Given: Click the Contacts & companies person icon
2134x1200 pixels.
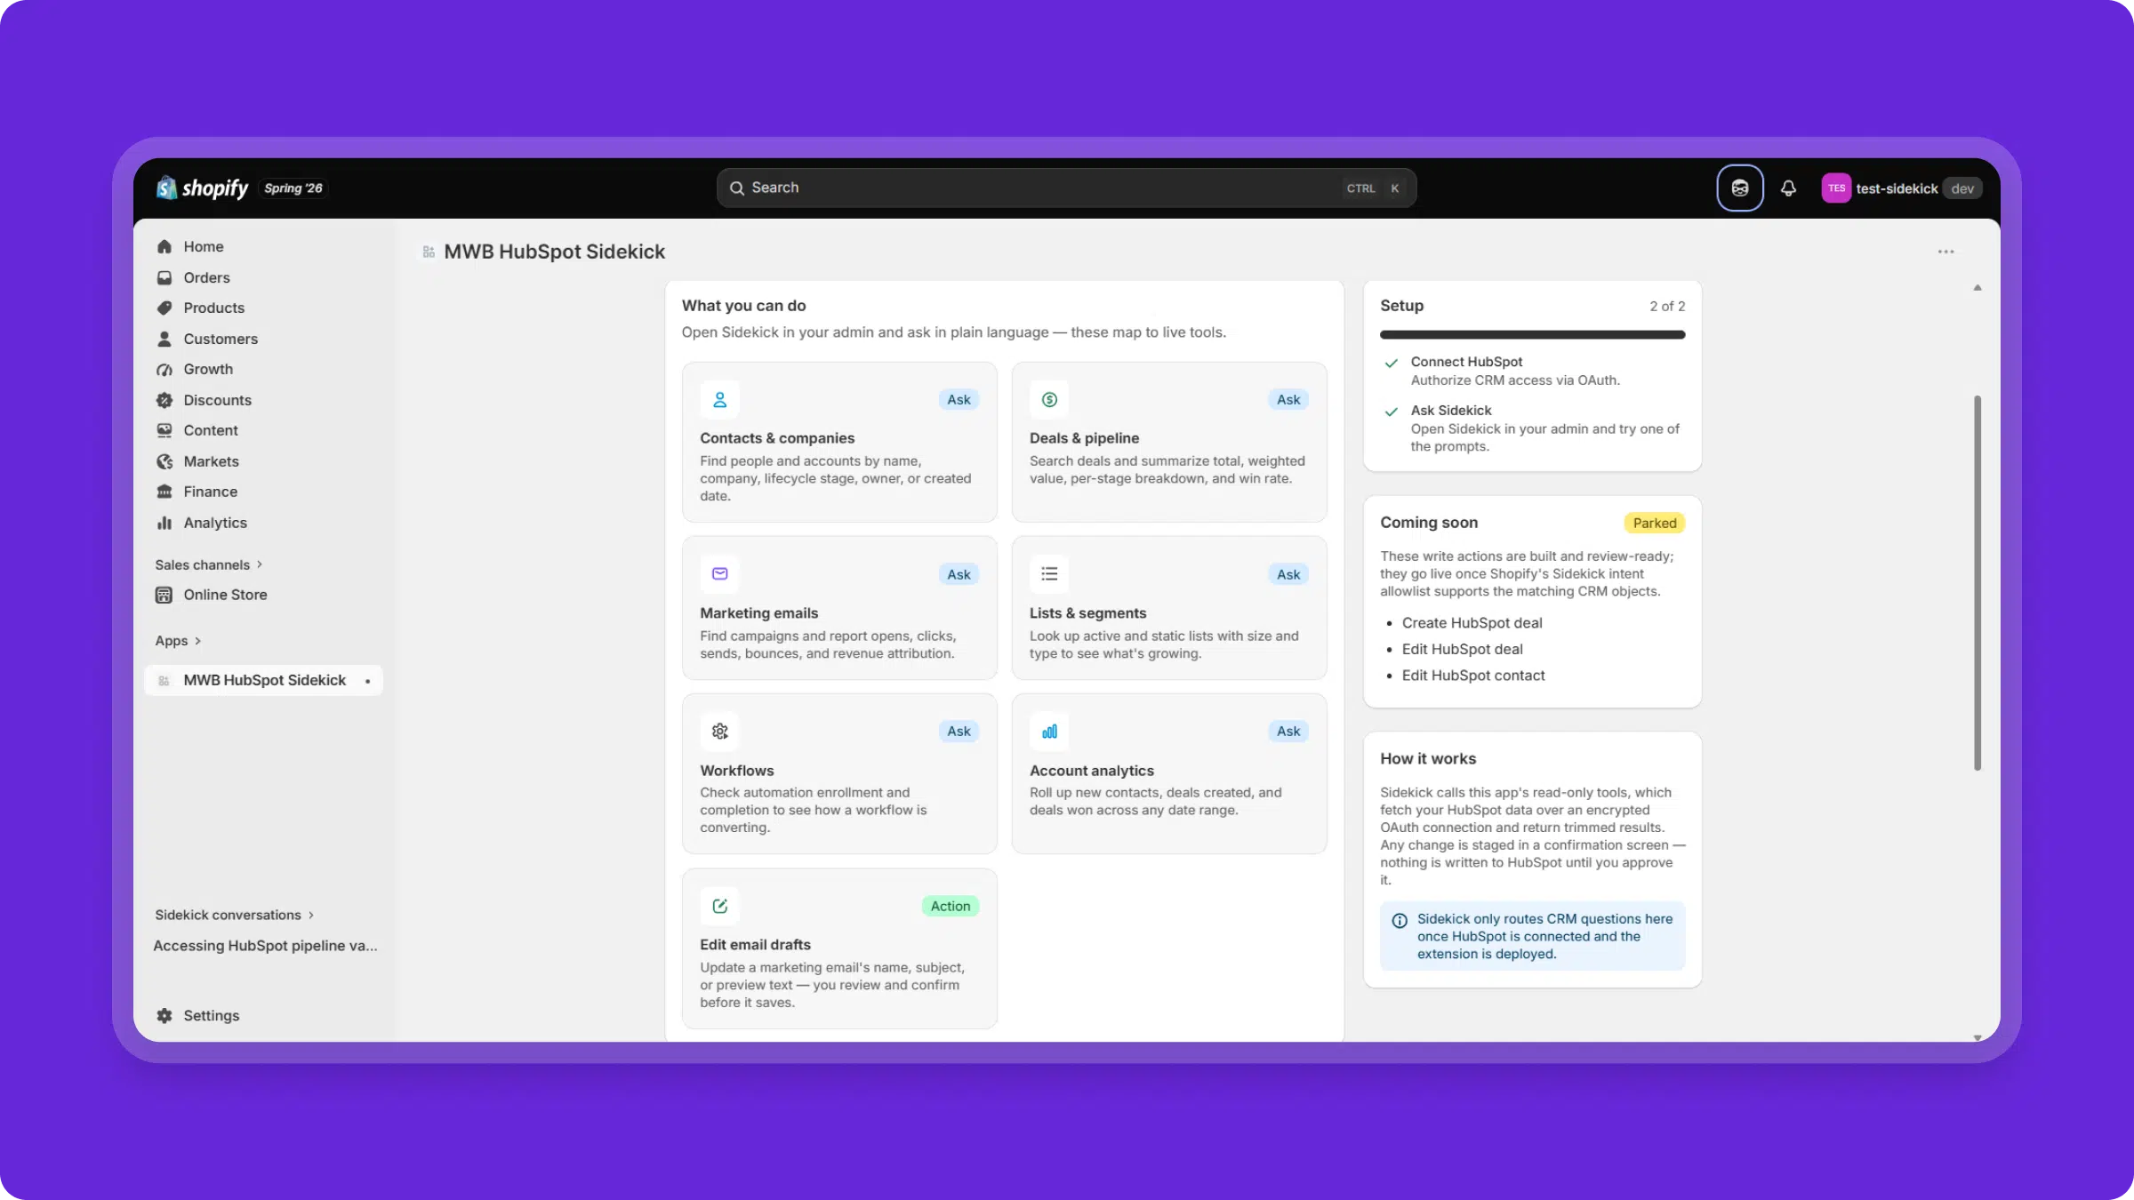Looking at the screenshot, I should [x=719, y=399].
